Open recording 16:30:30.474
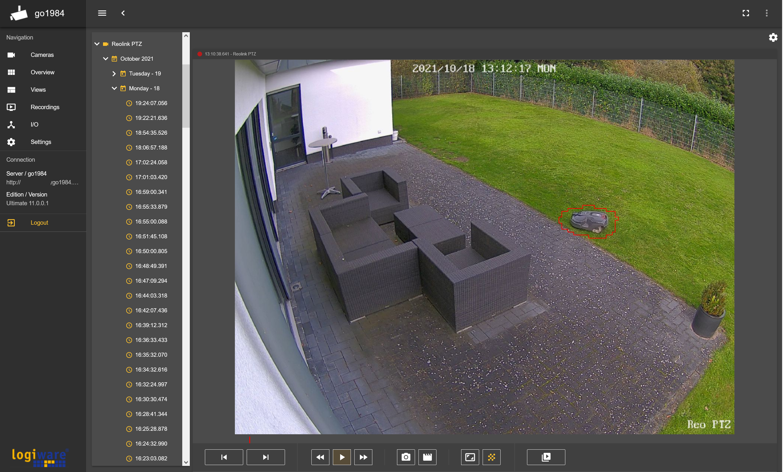Viewport: 783px width, 472px height. coord(151,399)
